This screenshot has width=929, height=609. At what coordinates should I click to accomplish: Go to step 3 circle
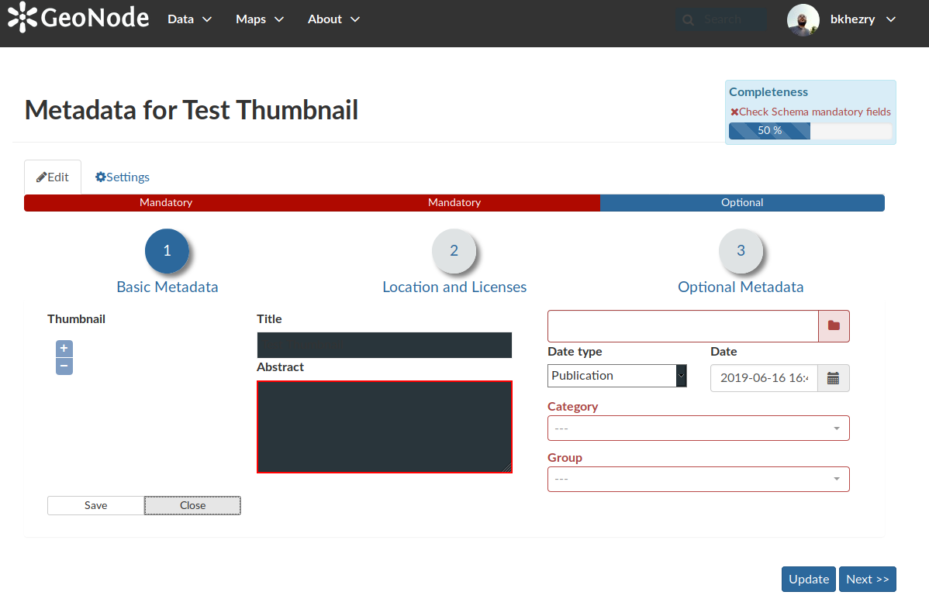741,251
